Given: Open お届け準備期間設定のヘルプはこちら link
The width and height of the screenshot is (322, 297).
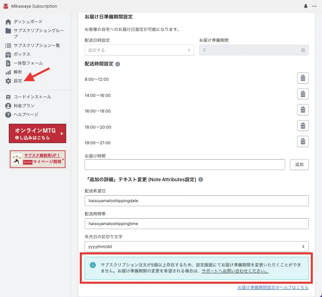Looking at the screenshot, I should [x=273, y=287].
